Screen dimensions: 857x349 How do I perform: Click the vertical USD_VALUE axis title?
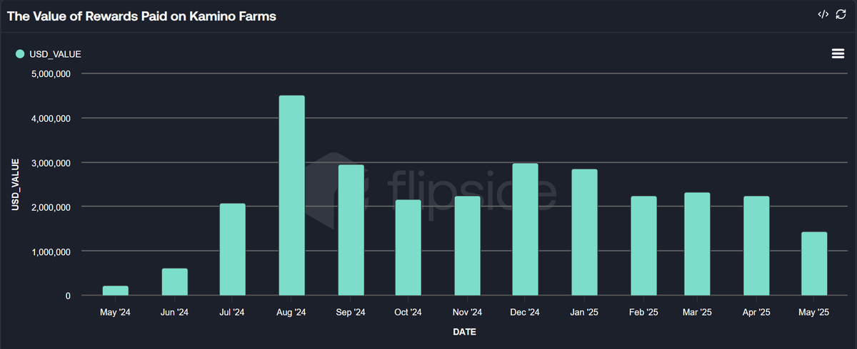pyautogui.click(x=16, y=184)
